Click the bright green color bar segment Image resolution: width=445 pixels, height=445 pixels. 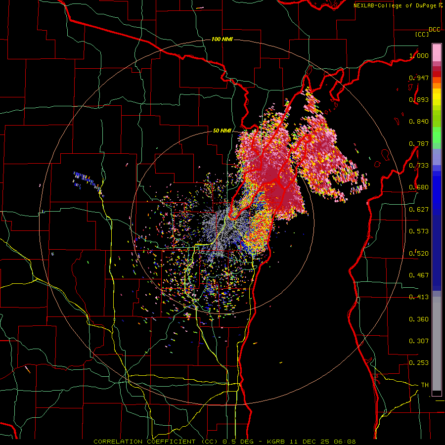[x=437, y=135]
